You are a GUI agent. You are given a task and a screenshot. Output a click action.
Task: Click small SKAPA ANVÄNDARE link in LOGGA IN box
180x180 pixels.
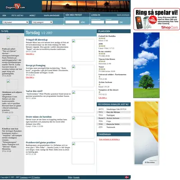click(x=123, y=15)
